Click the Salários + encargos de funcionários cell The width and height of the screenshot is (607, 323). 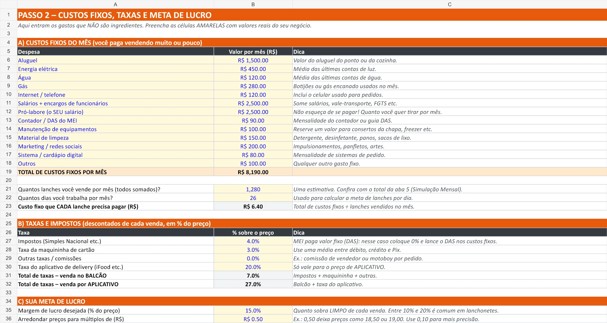point(115,103)
